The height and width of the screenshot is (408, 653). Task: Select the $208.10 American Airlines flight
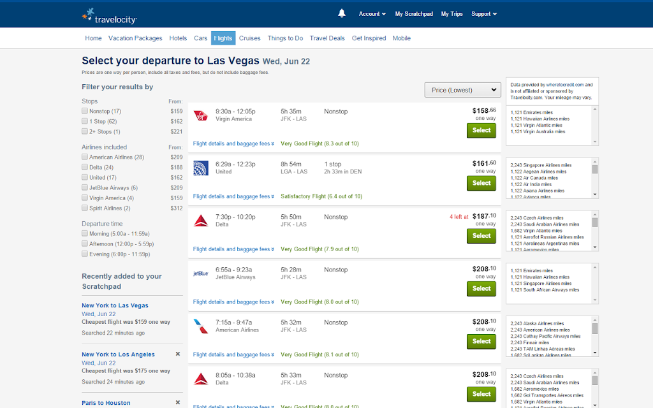[481, 342]
